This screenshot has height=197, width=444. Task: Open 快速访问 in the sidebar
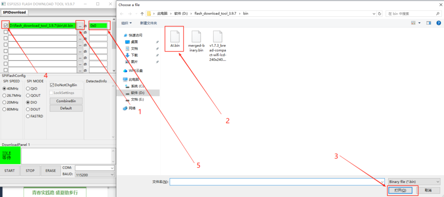pos(133,35)
